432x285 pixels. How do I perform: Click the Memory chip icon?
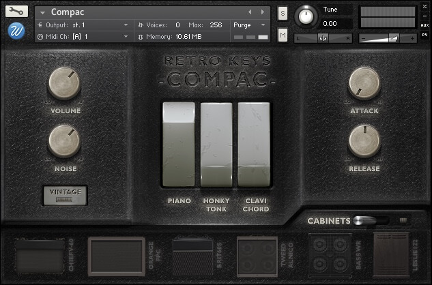(141, 37)
